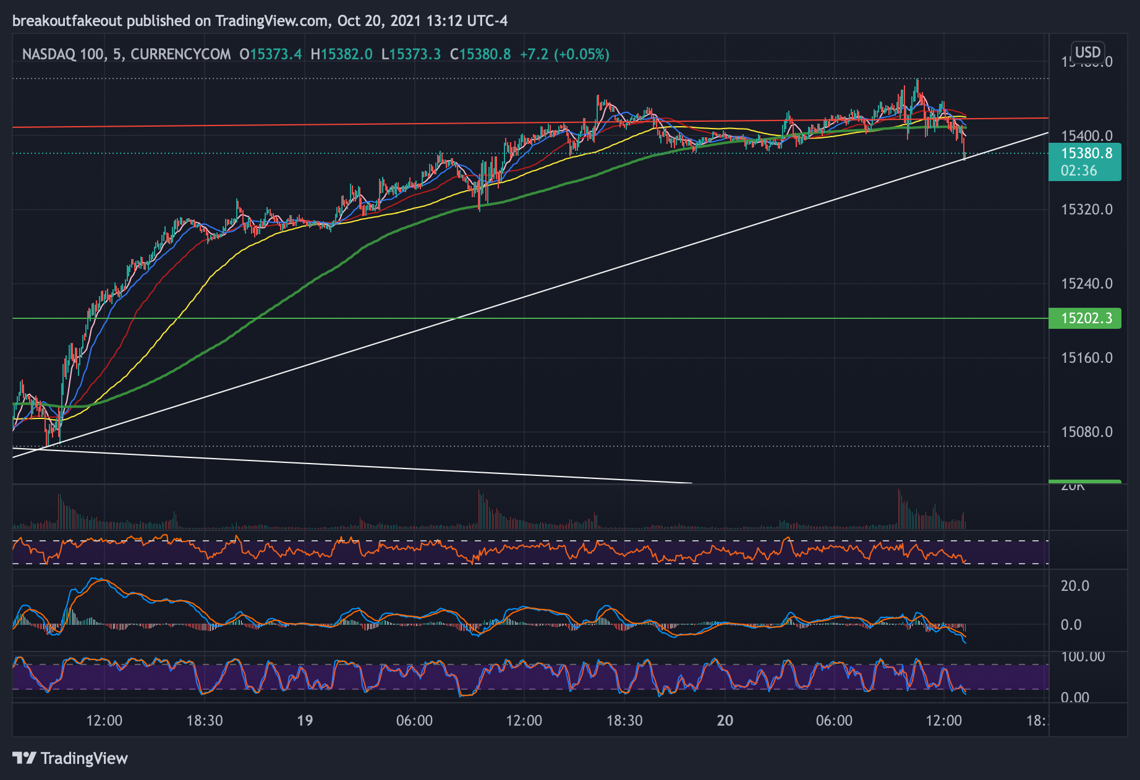The height and width of the screenshot is (780, 1140).
Task: Click the change value +7.2 (+0.05%)
Action: pos(564,54)
